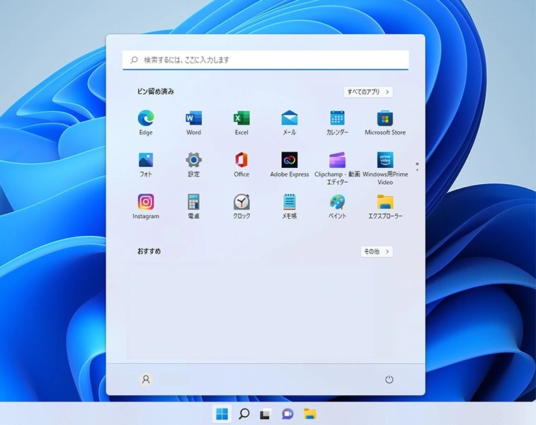Open Task View on the taskbar

click(266, 414)
